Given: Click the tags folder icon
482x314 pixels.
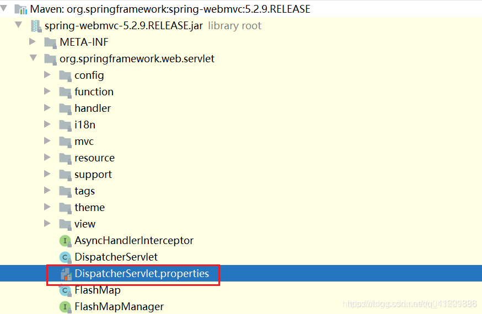Looking at the screenshot, I should (65, 191).
